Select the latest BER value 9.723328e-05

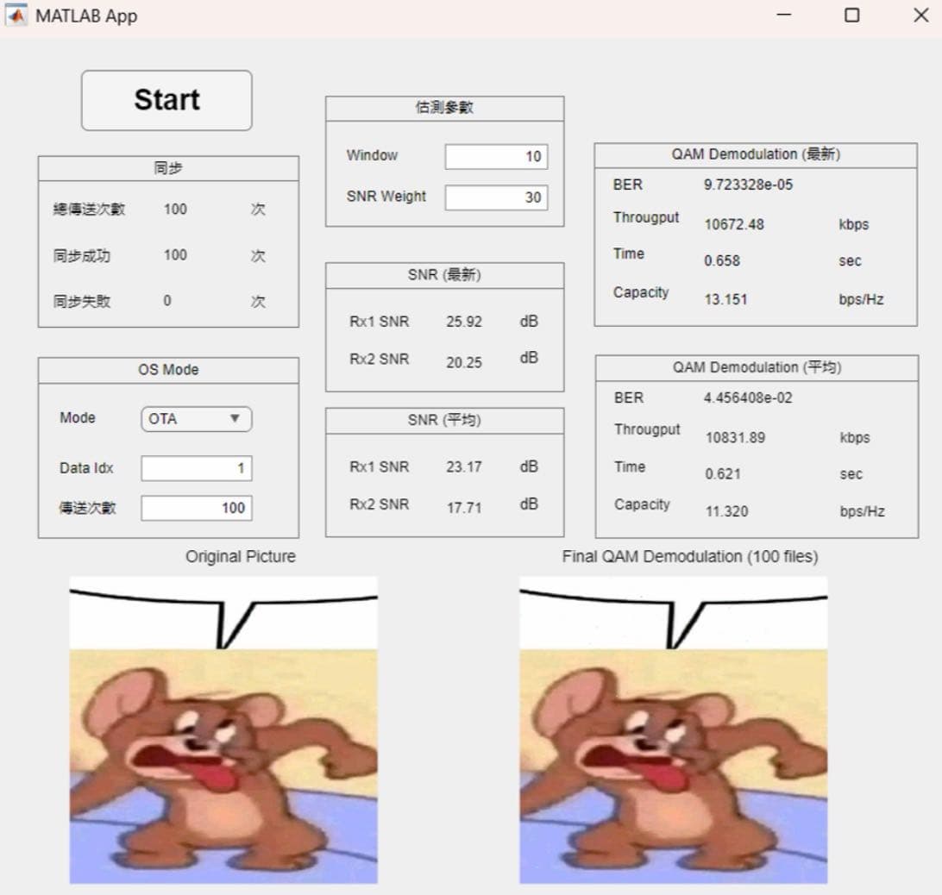(x=748, y=185)
